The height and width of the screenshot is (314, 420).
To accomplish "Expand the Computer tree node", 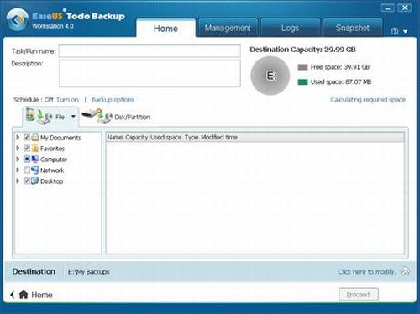I will point(18,159).
